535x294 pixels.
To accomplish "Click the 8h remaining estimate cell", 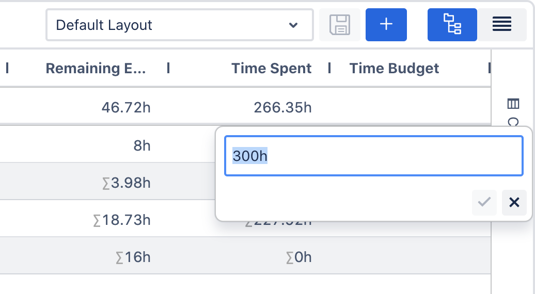I will [x=141, y=145].
